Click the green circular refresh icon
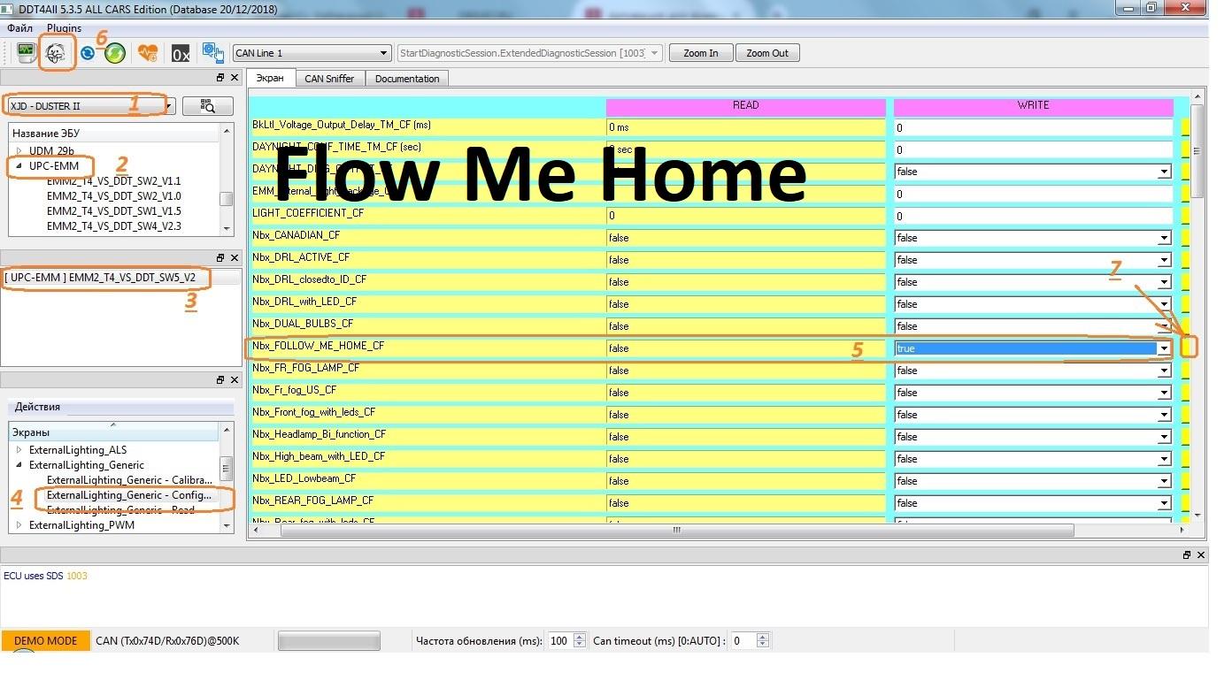The width and height of the screenshot is (1232, 688). click(x=115, y=53)
